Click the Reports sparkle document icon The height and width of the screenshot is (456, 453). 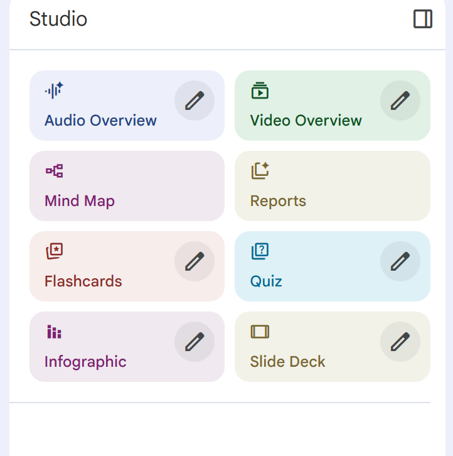(x=260, y=171)
